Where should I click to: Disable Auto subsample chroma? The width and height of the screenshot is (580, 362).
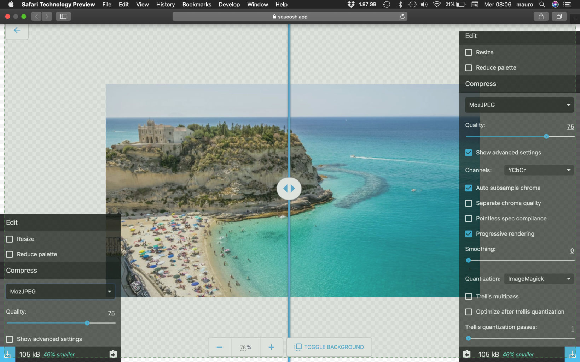click(x=469, y=188)
